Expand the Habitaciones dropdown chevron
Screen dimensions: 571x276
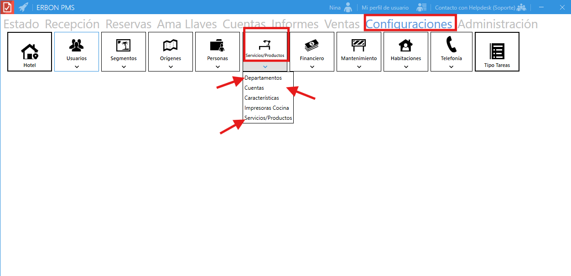pyautogui.click(x=406, y=66)
